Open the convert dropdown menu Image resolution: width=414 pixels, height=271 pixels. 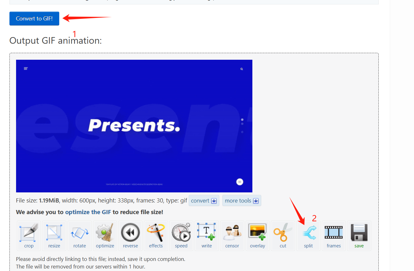coord(204,201)
